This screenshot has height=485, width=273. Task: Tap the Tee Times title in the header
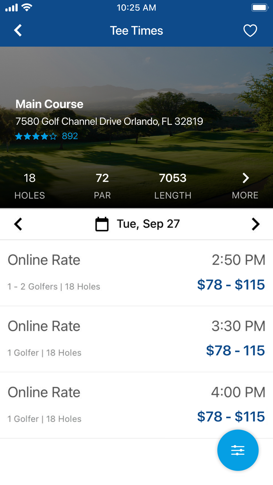pos(136,30)
